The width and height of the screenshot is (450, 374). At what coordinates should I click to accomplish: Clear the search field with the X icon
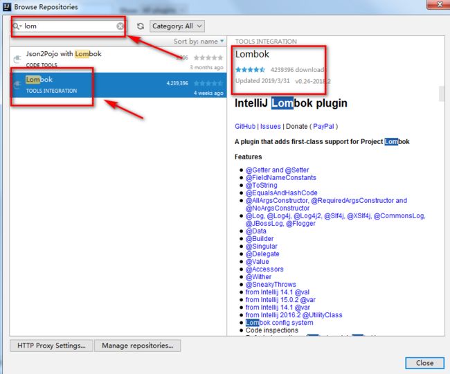120,26
